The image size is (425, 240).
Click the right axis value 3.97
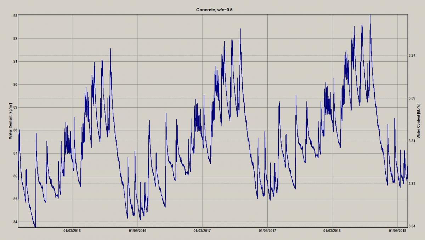[x=412, y=56]
